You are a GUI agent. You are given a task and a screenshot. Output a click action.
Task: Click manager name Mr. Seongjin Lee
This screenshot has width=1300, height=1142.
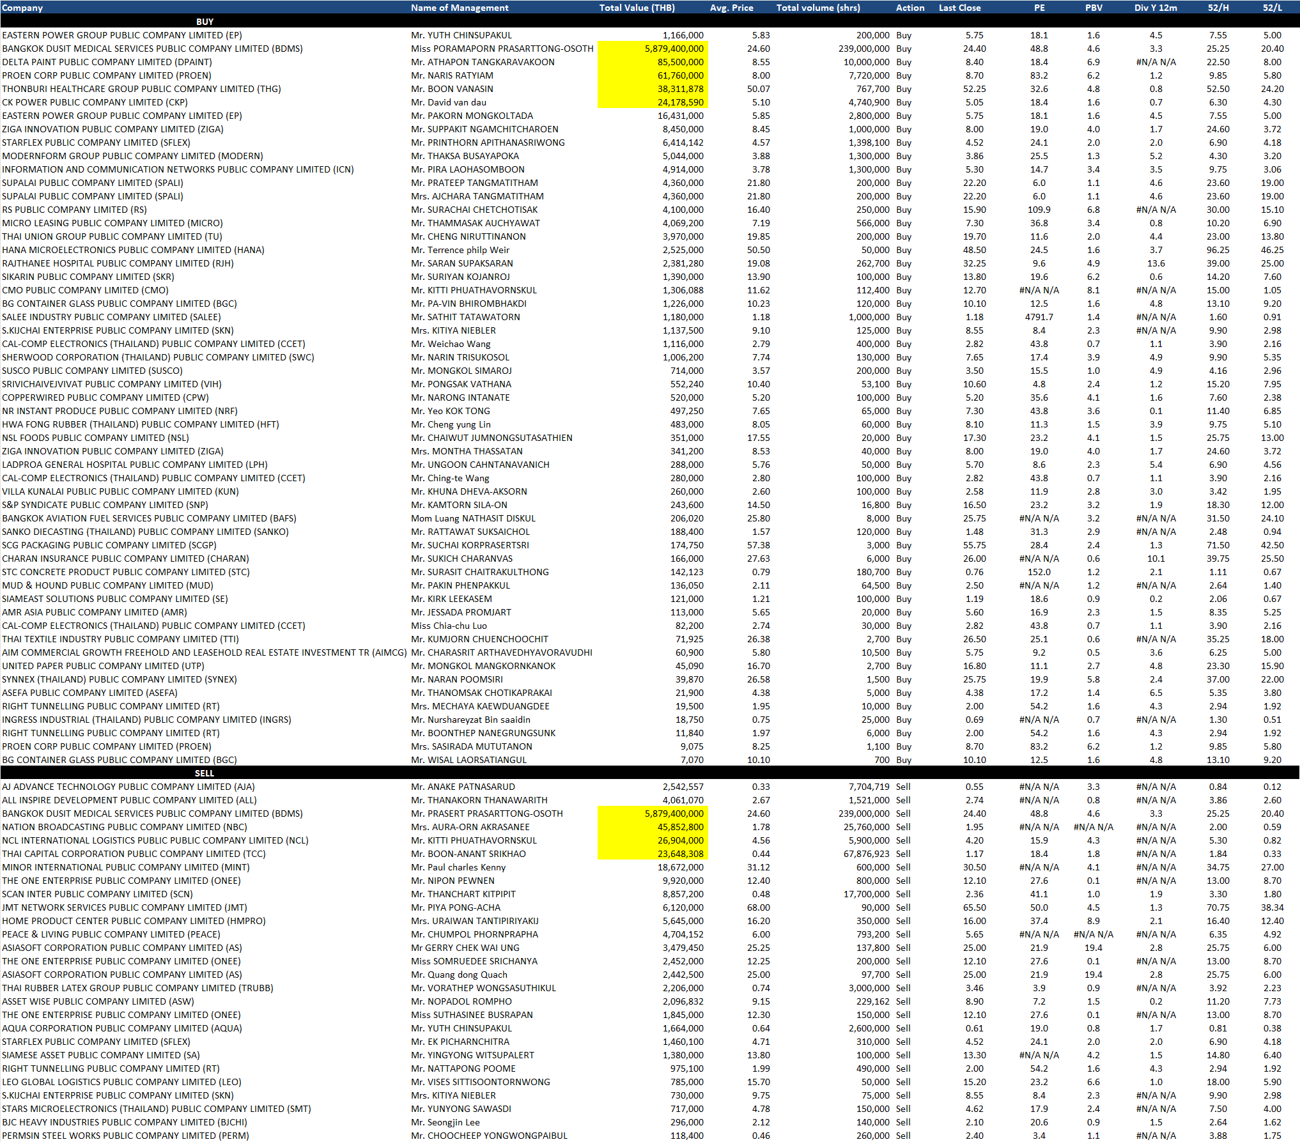click(x=445, y=1122)
